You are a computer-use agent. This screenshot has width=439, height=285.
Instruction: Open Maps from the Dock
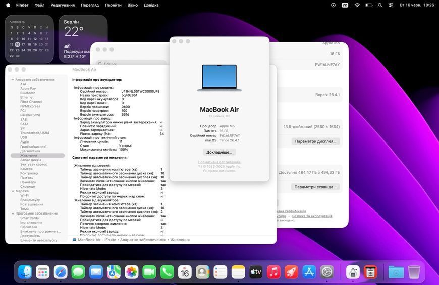[x=114, y=272]
